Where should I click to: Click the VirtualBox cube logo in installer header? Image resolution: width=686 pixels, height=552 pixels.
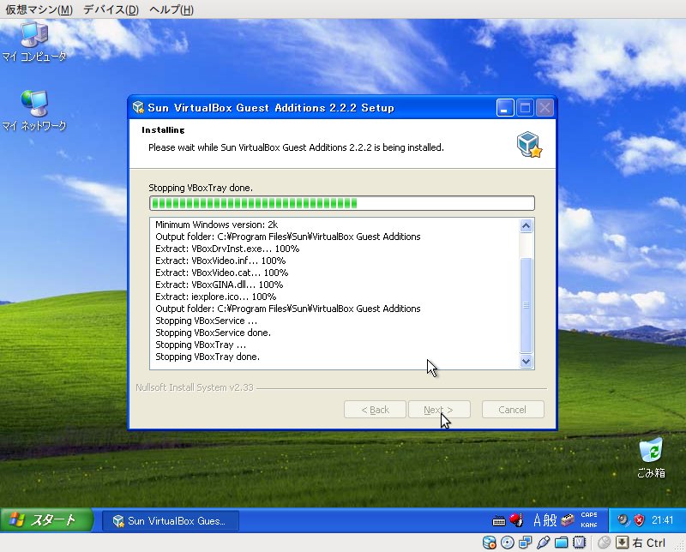pyautogui.click(x=529, y=144)
